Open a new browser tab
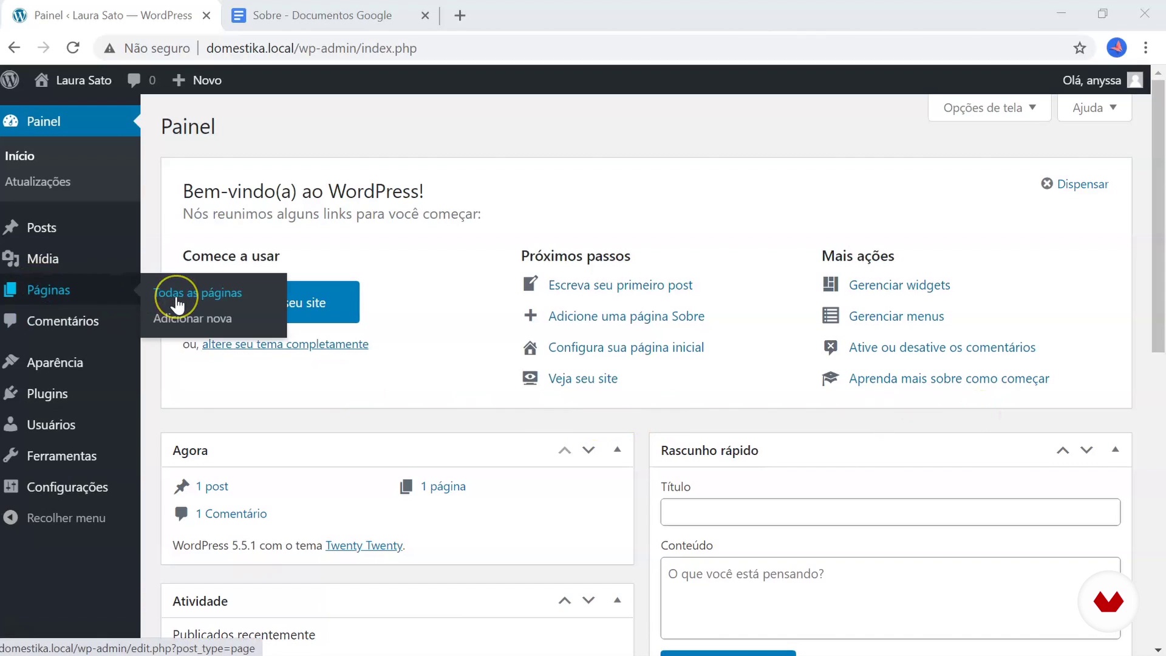 [x=460, y=16]
